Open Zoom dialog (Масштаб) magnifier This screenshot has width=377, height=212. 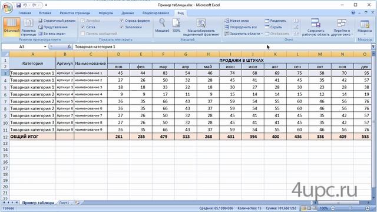click(162, 25)
